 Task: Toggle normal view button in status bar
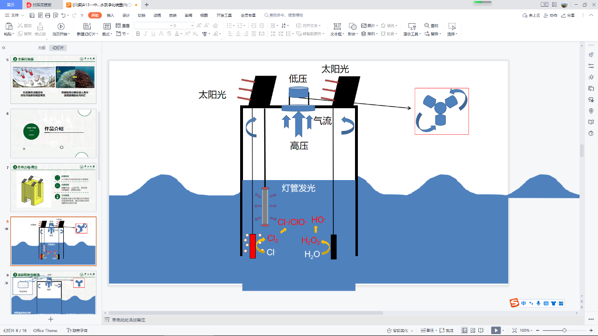[x=465, y=330]
